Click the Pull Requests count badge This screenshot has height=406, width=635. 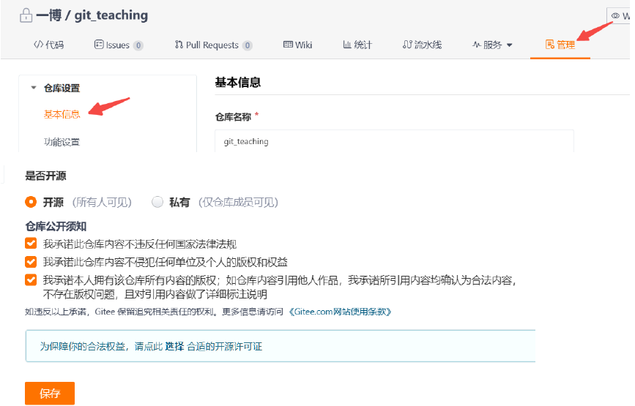point(248,45)
